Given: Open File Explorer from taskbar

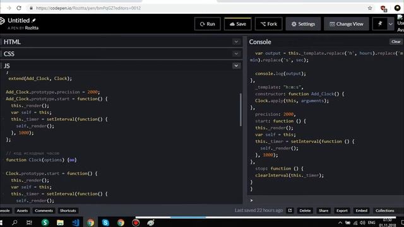Looking at the screenshot, I should [60, 223].
